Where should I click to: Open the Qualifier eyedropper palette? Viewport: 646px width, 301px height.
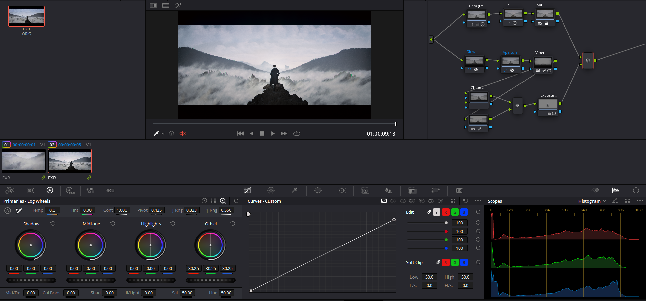(294, 190)
